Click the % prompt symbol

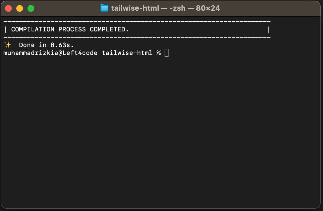click(159, 53)
